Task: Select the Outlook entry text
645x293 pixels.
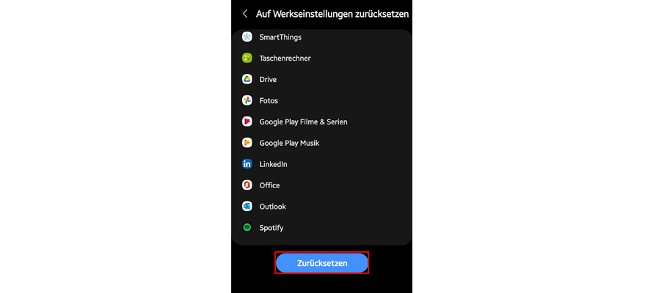Action: [272, 207]
